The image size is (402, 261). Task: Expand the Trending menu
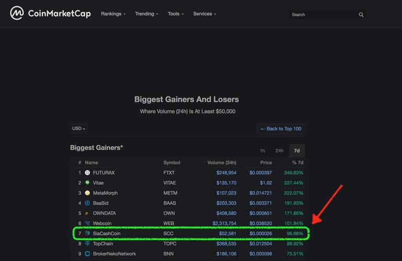(x=146, y=14)
